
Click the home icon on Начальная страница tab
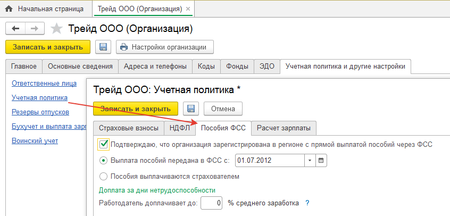[x=9, y=9]
